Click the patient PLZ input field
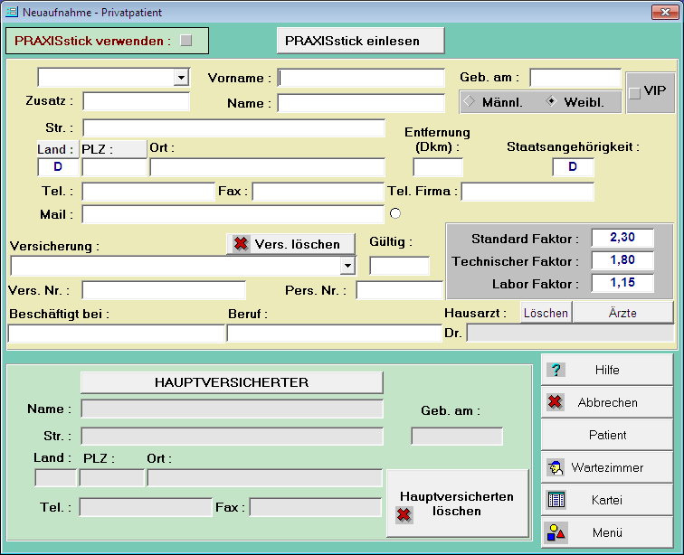Image resolution: width=684 pixels, height=555 pixels. click(114, 167)
